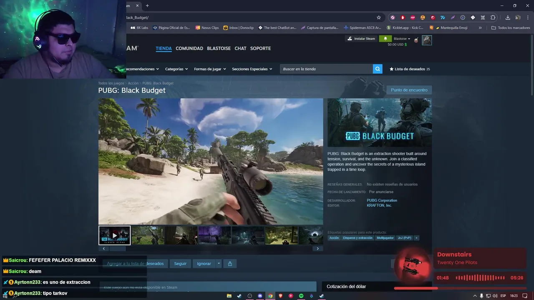Viewport: 534px width, 300px height.
Task: Open a new browser tab
Action: (x=147, y=5)
